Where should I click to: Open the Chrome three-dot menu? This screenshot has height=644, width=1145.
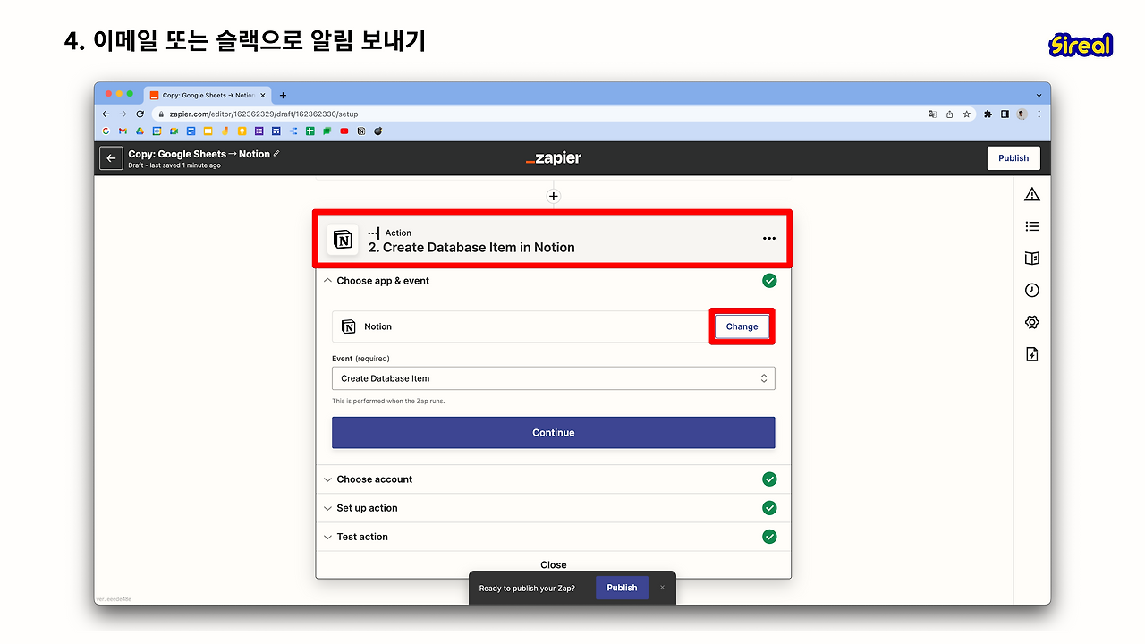pos(1039,114)
